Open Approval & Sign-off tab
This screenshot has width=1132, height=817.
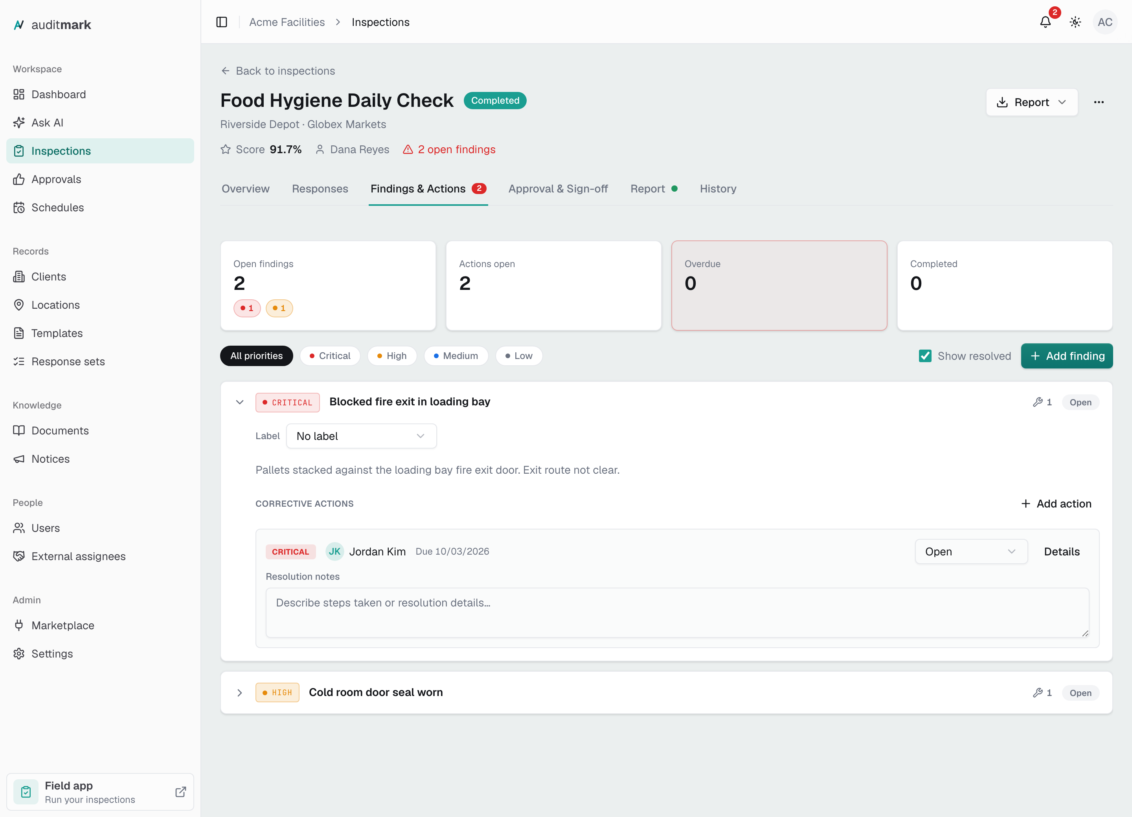pyautogui.click(x=558, y=189)
